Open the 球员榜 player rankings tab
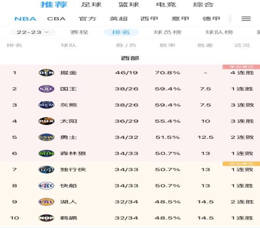 [x=167, y=32]
